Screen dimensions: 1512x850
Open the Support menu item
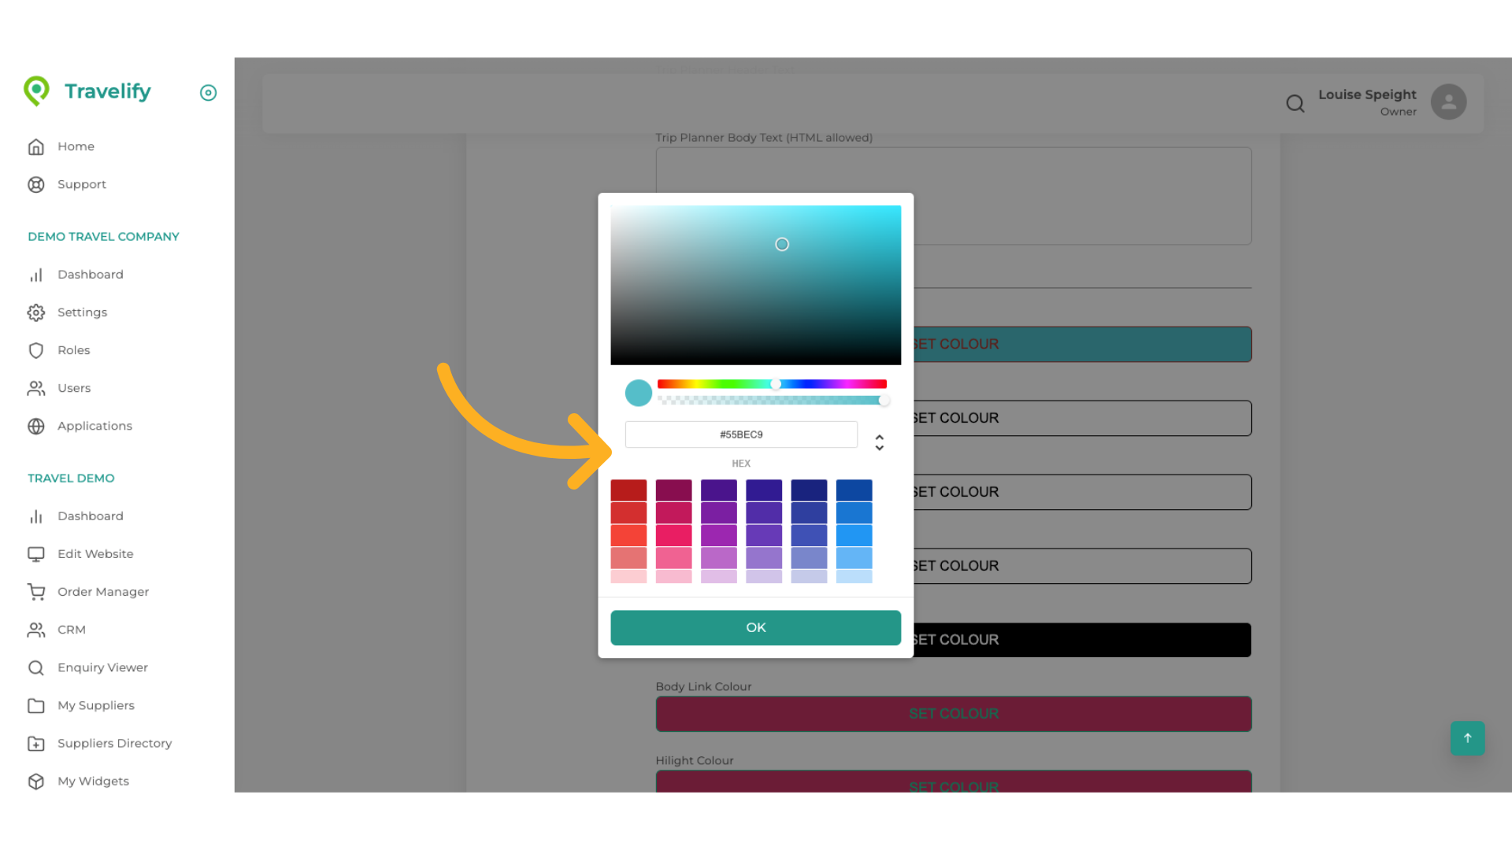click(82, 184)
